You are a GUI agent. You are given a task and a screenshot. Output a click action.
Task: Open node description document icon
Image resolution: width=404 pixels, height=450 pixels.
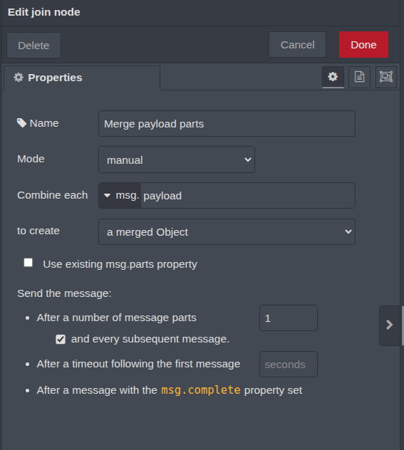(x=359, y=77)
